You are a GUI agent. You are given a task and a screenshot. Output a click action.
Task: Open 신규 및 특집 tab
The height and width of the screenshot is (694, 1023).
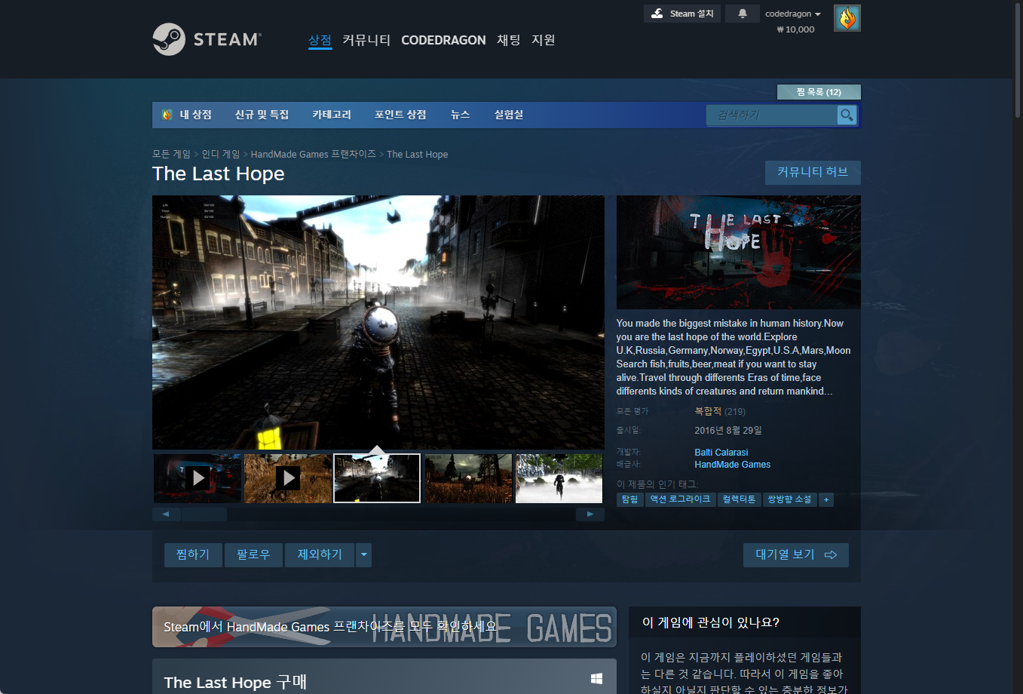click(262, 115)
